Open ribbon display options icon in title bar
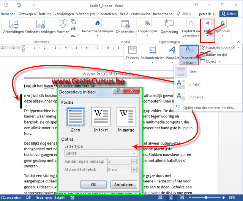The image size is (243, 201). (196, 5)
